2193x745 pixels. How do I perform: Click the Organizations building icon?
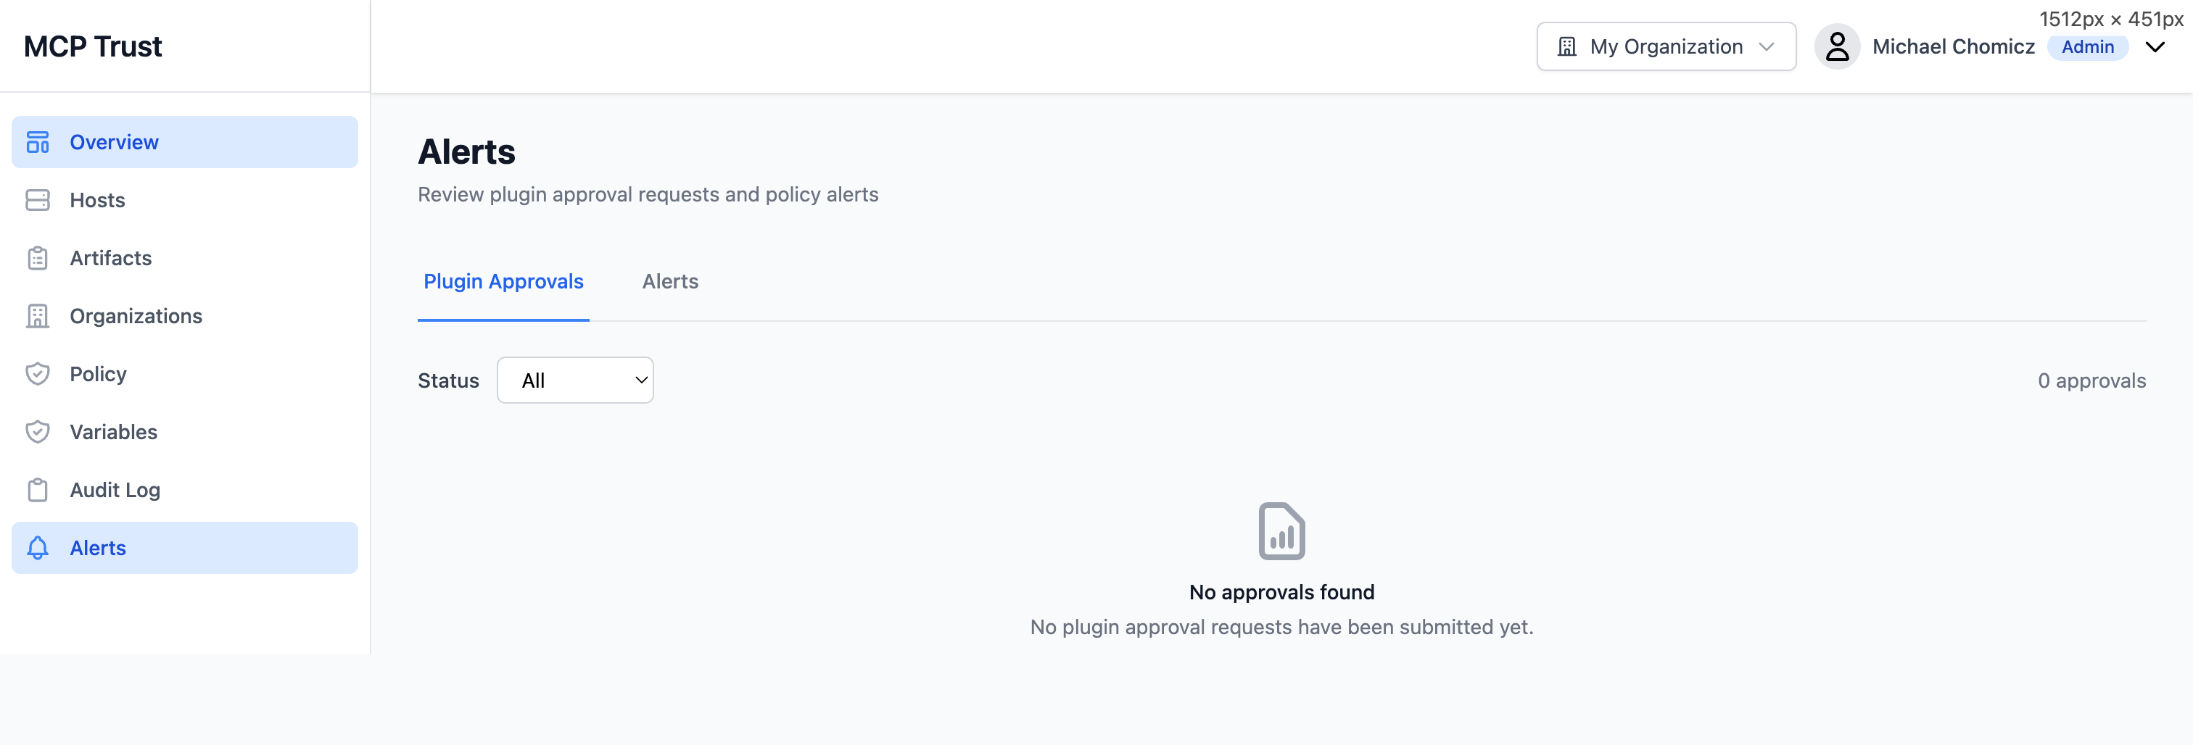click(38, 315)
